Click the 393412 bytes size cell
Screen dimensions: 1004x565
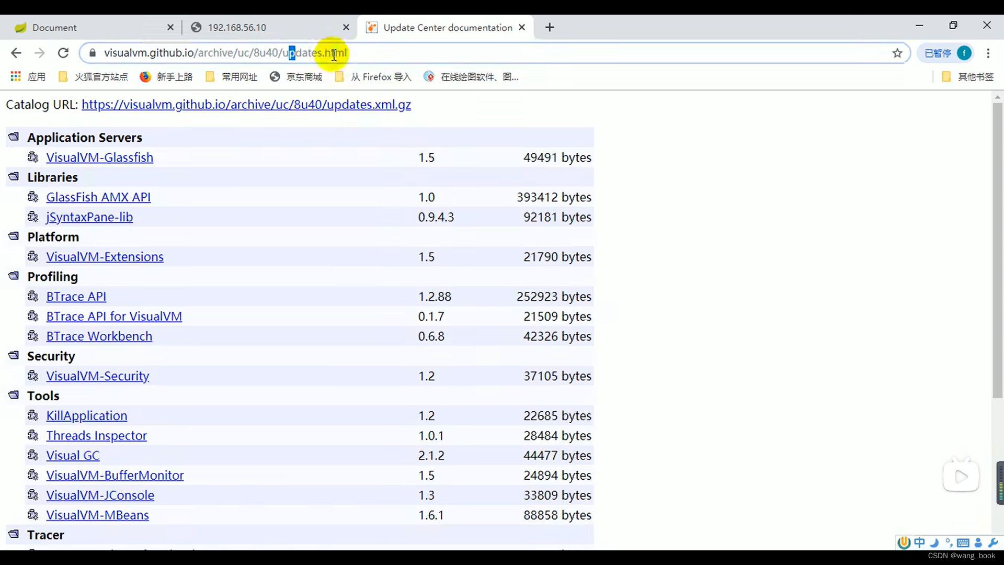coord(554,197)
